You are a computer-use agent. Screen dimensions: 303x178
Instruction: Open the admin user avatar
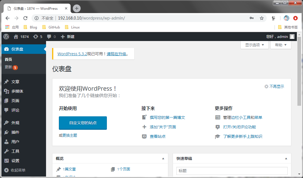(292, 37)
